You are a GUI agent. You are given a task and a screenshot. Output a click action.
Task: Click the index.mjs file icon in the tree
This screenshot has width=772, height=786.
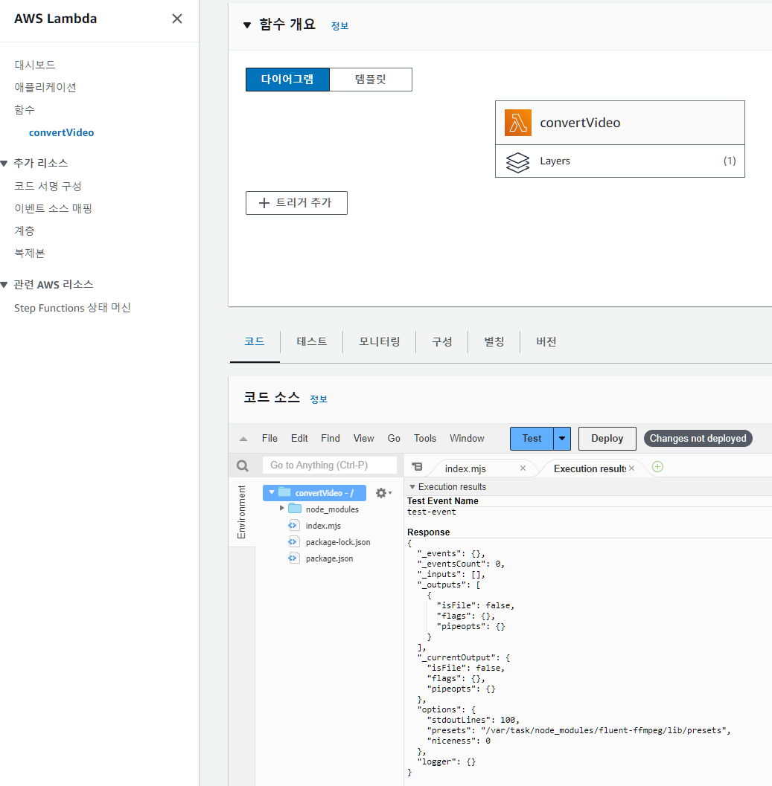pos(293,526)
